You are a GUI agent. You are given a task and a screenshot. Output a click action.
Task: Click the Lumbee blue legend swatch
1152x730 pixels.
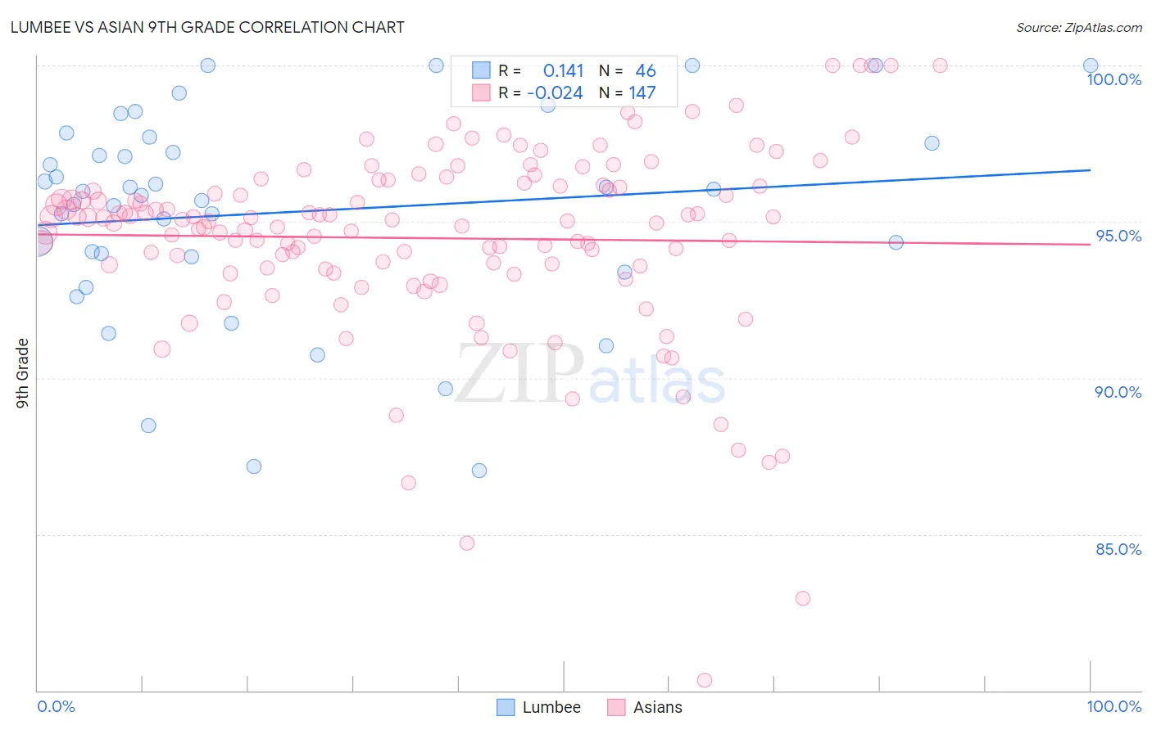[x=506, y=707]
